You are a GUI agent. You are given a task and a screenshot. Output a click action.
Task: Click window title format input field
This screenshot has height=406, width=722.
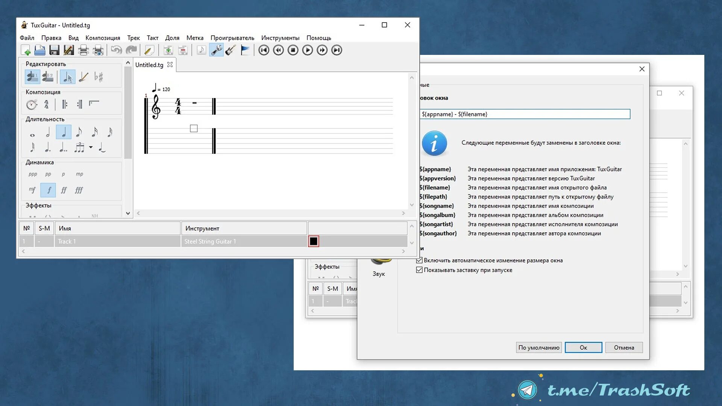(525, 114)
